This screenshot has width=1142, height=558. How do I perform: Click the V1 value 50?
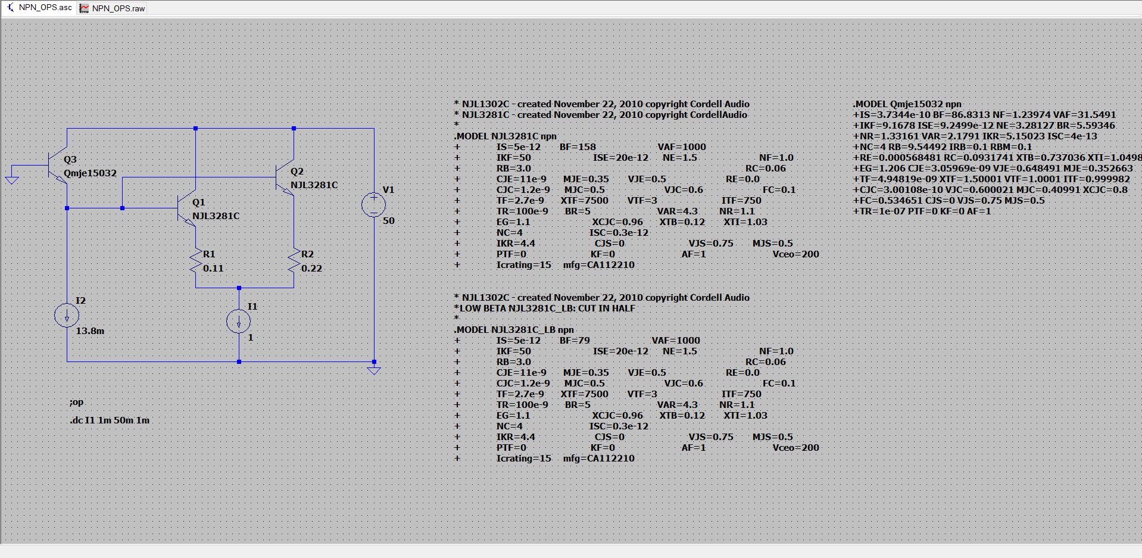tap(389, 221)
